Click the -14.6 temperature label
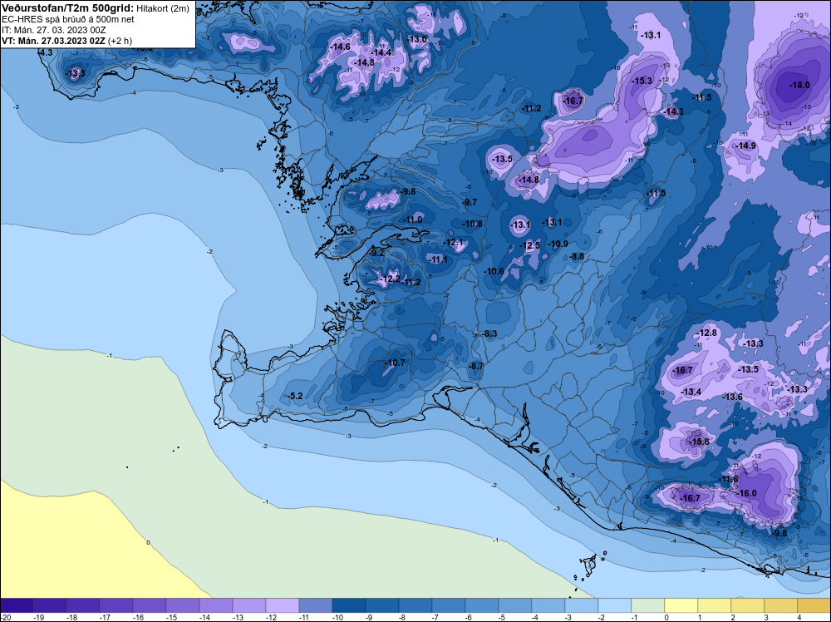Viewport: 831px width, 622px height. (x=340, y=47)
